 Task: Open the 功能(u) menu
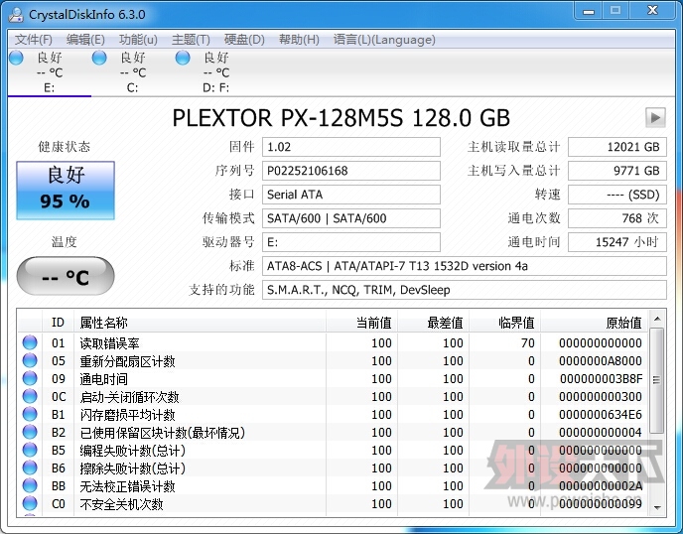coord(138,40)
